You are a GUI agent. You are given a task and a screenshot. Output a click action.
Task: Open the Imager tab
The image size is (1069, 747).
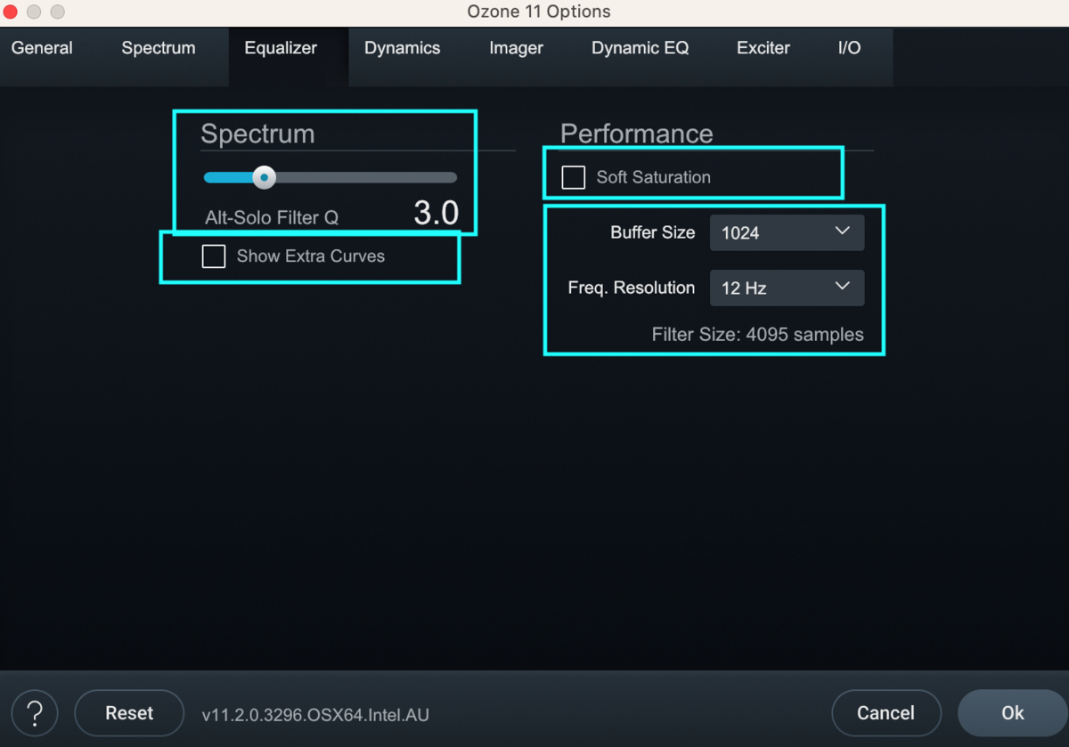coord(516,48)
